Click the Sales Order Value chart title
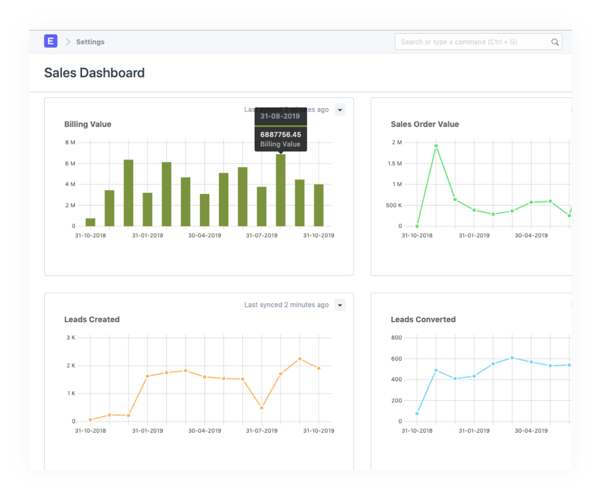This screenshot has height=499, width=601. [425, 124]
